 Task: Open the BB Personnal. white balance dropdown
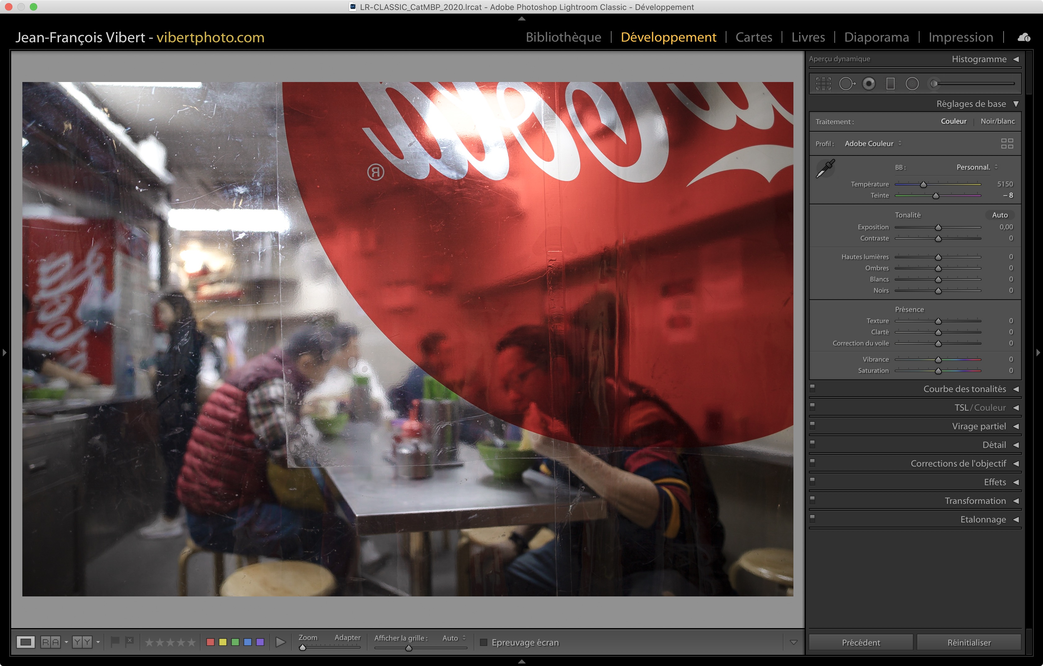(977, 167)
